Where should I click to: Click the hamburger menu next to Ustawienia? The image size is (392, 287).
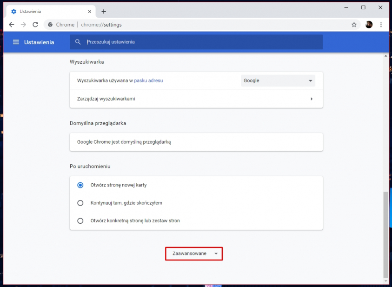pos(16,42)
